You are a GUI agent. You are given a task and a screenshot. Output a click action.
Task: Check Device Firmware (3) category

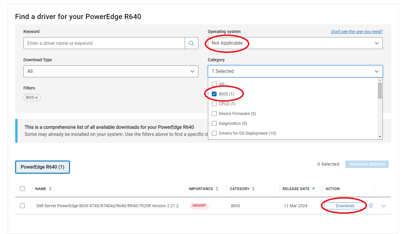214,114
